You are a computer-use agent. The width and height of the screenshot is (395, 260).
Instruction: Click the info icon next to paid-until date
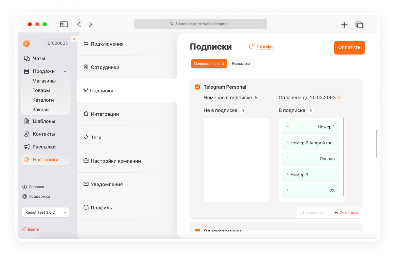(340, 97)
